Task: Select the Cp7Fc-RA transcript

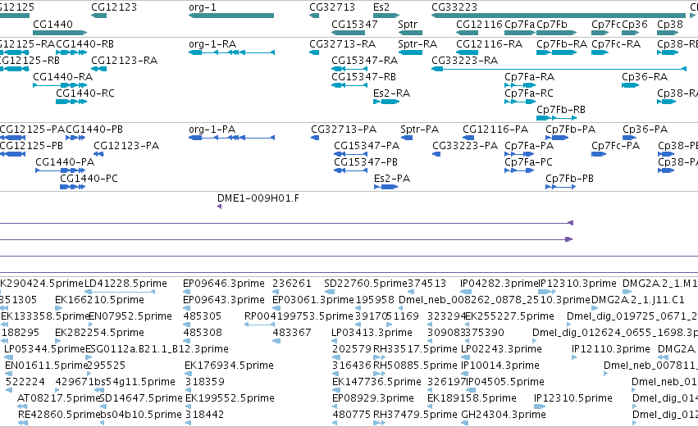Action: pos(616,43)
